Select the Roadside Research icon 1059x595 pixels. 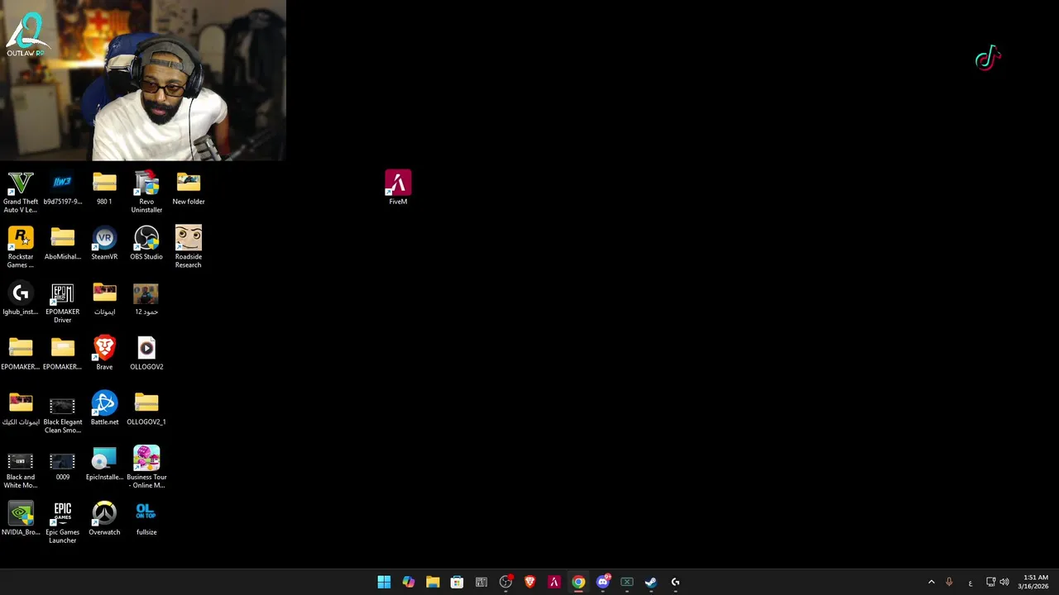[x=189, y=247]
